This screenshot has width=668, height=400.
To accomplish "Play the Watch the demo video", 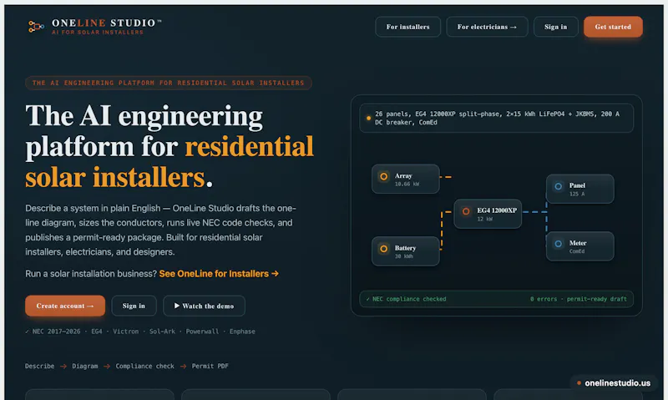I will point(204,306).
